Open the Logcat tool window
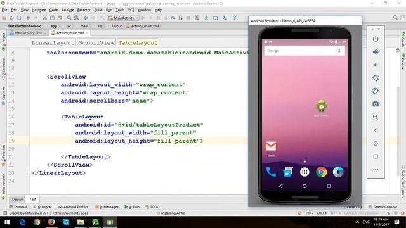Image resolution: width=406 pixels, height=228 pixels. pyautogui.click(x=43, y=207)
